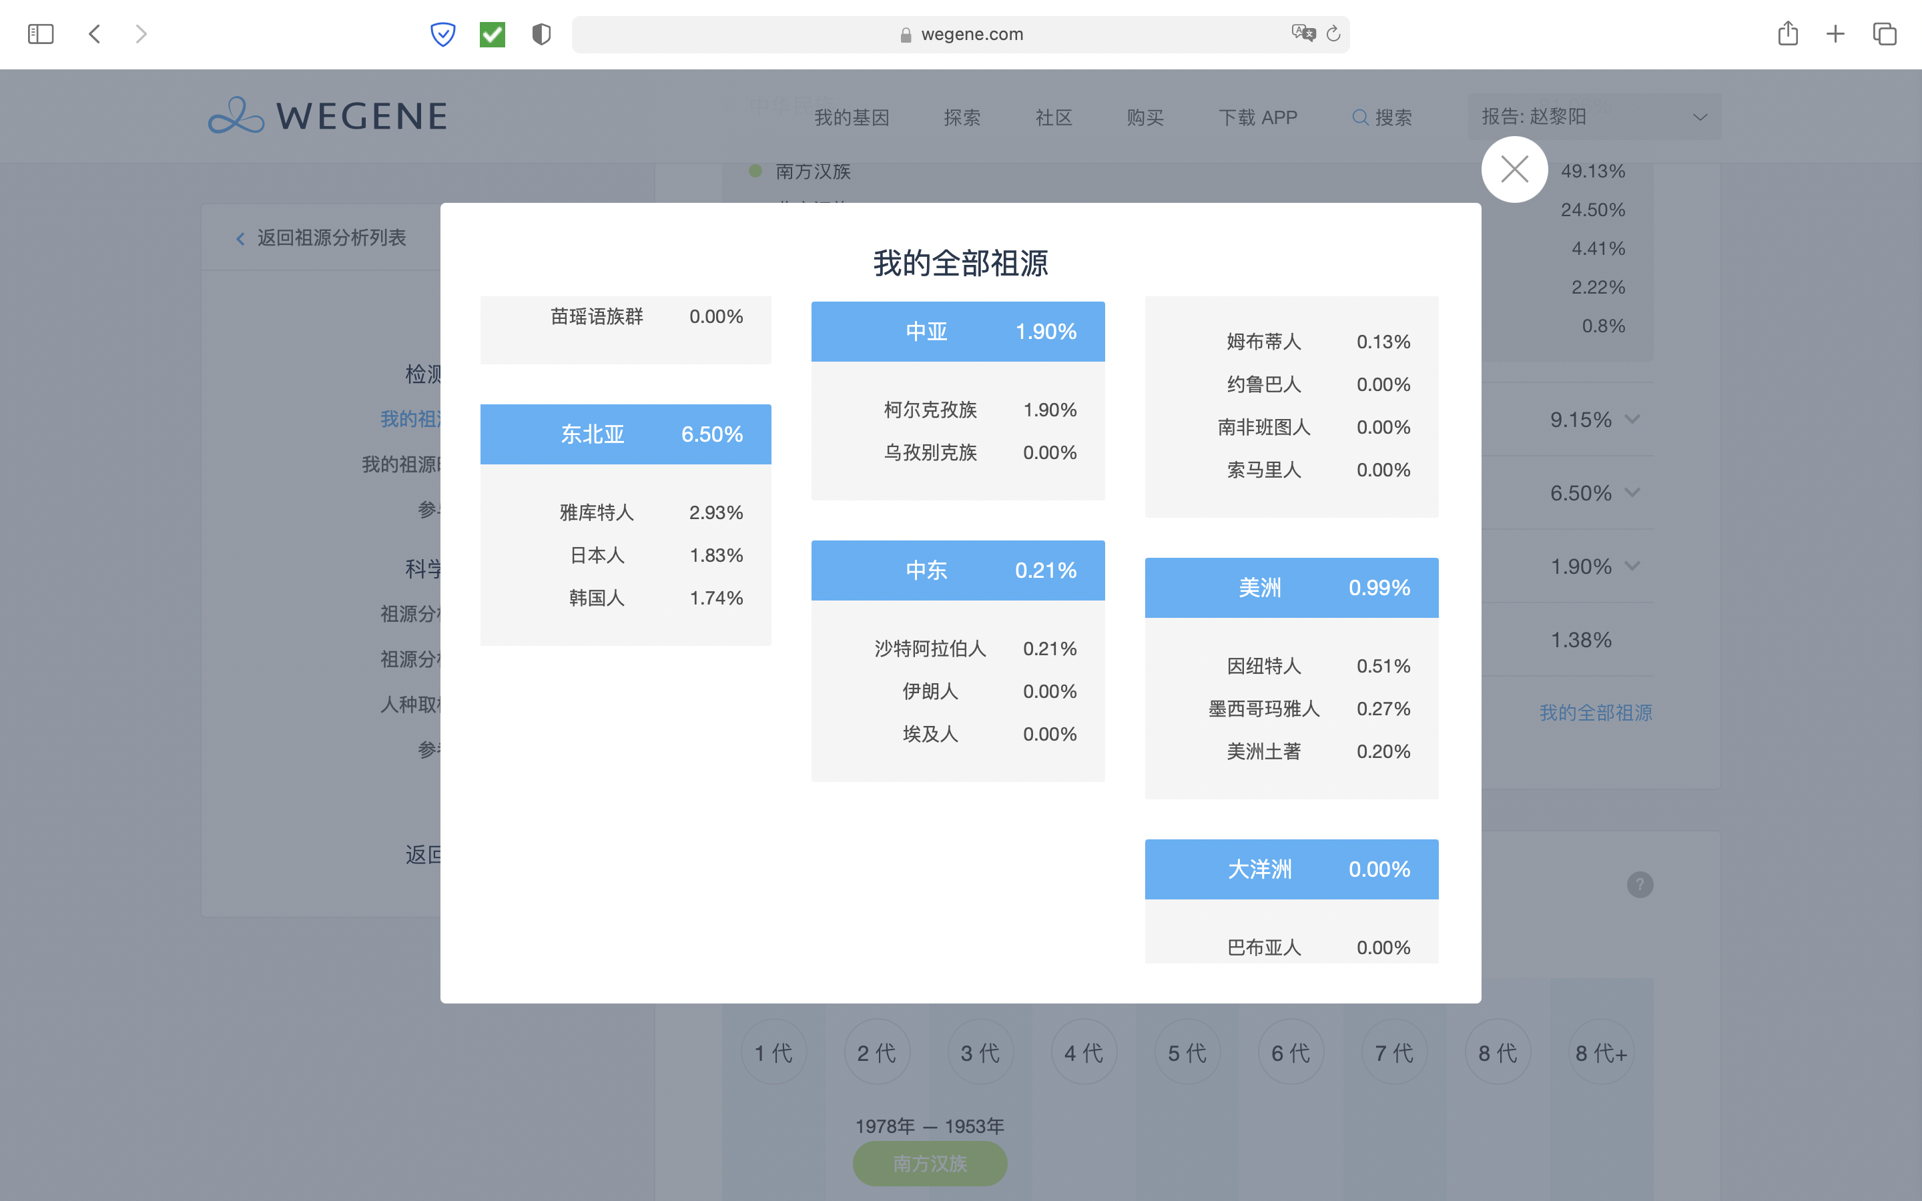Viewport: 1922px width, 1201px height.
Task: Go back with the browser back arrow
Action: (x=95, y=34)
